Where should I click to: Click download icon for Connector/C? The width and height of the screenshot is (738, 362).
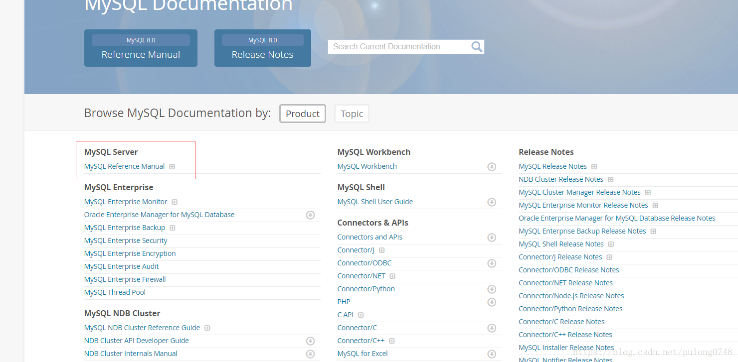click(492, 328)
